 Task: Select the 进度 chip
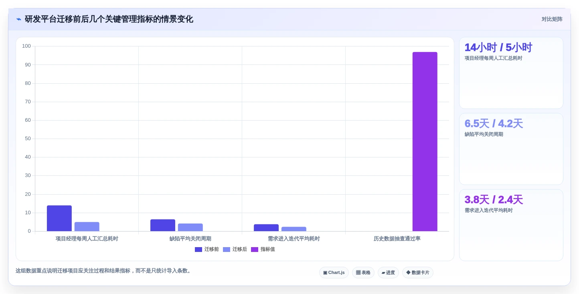click(x=388, y=272)
